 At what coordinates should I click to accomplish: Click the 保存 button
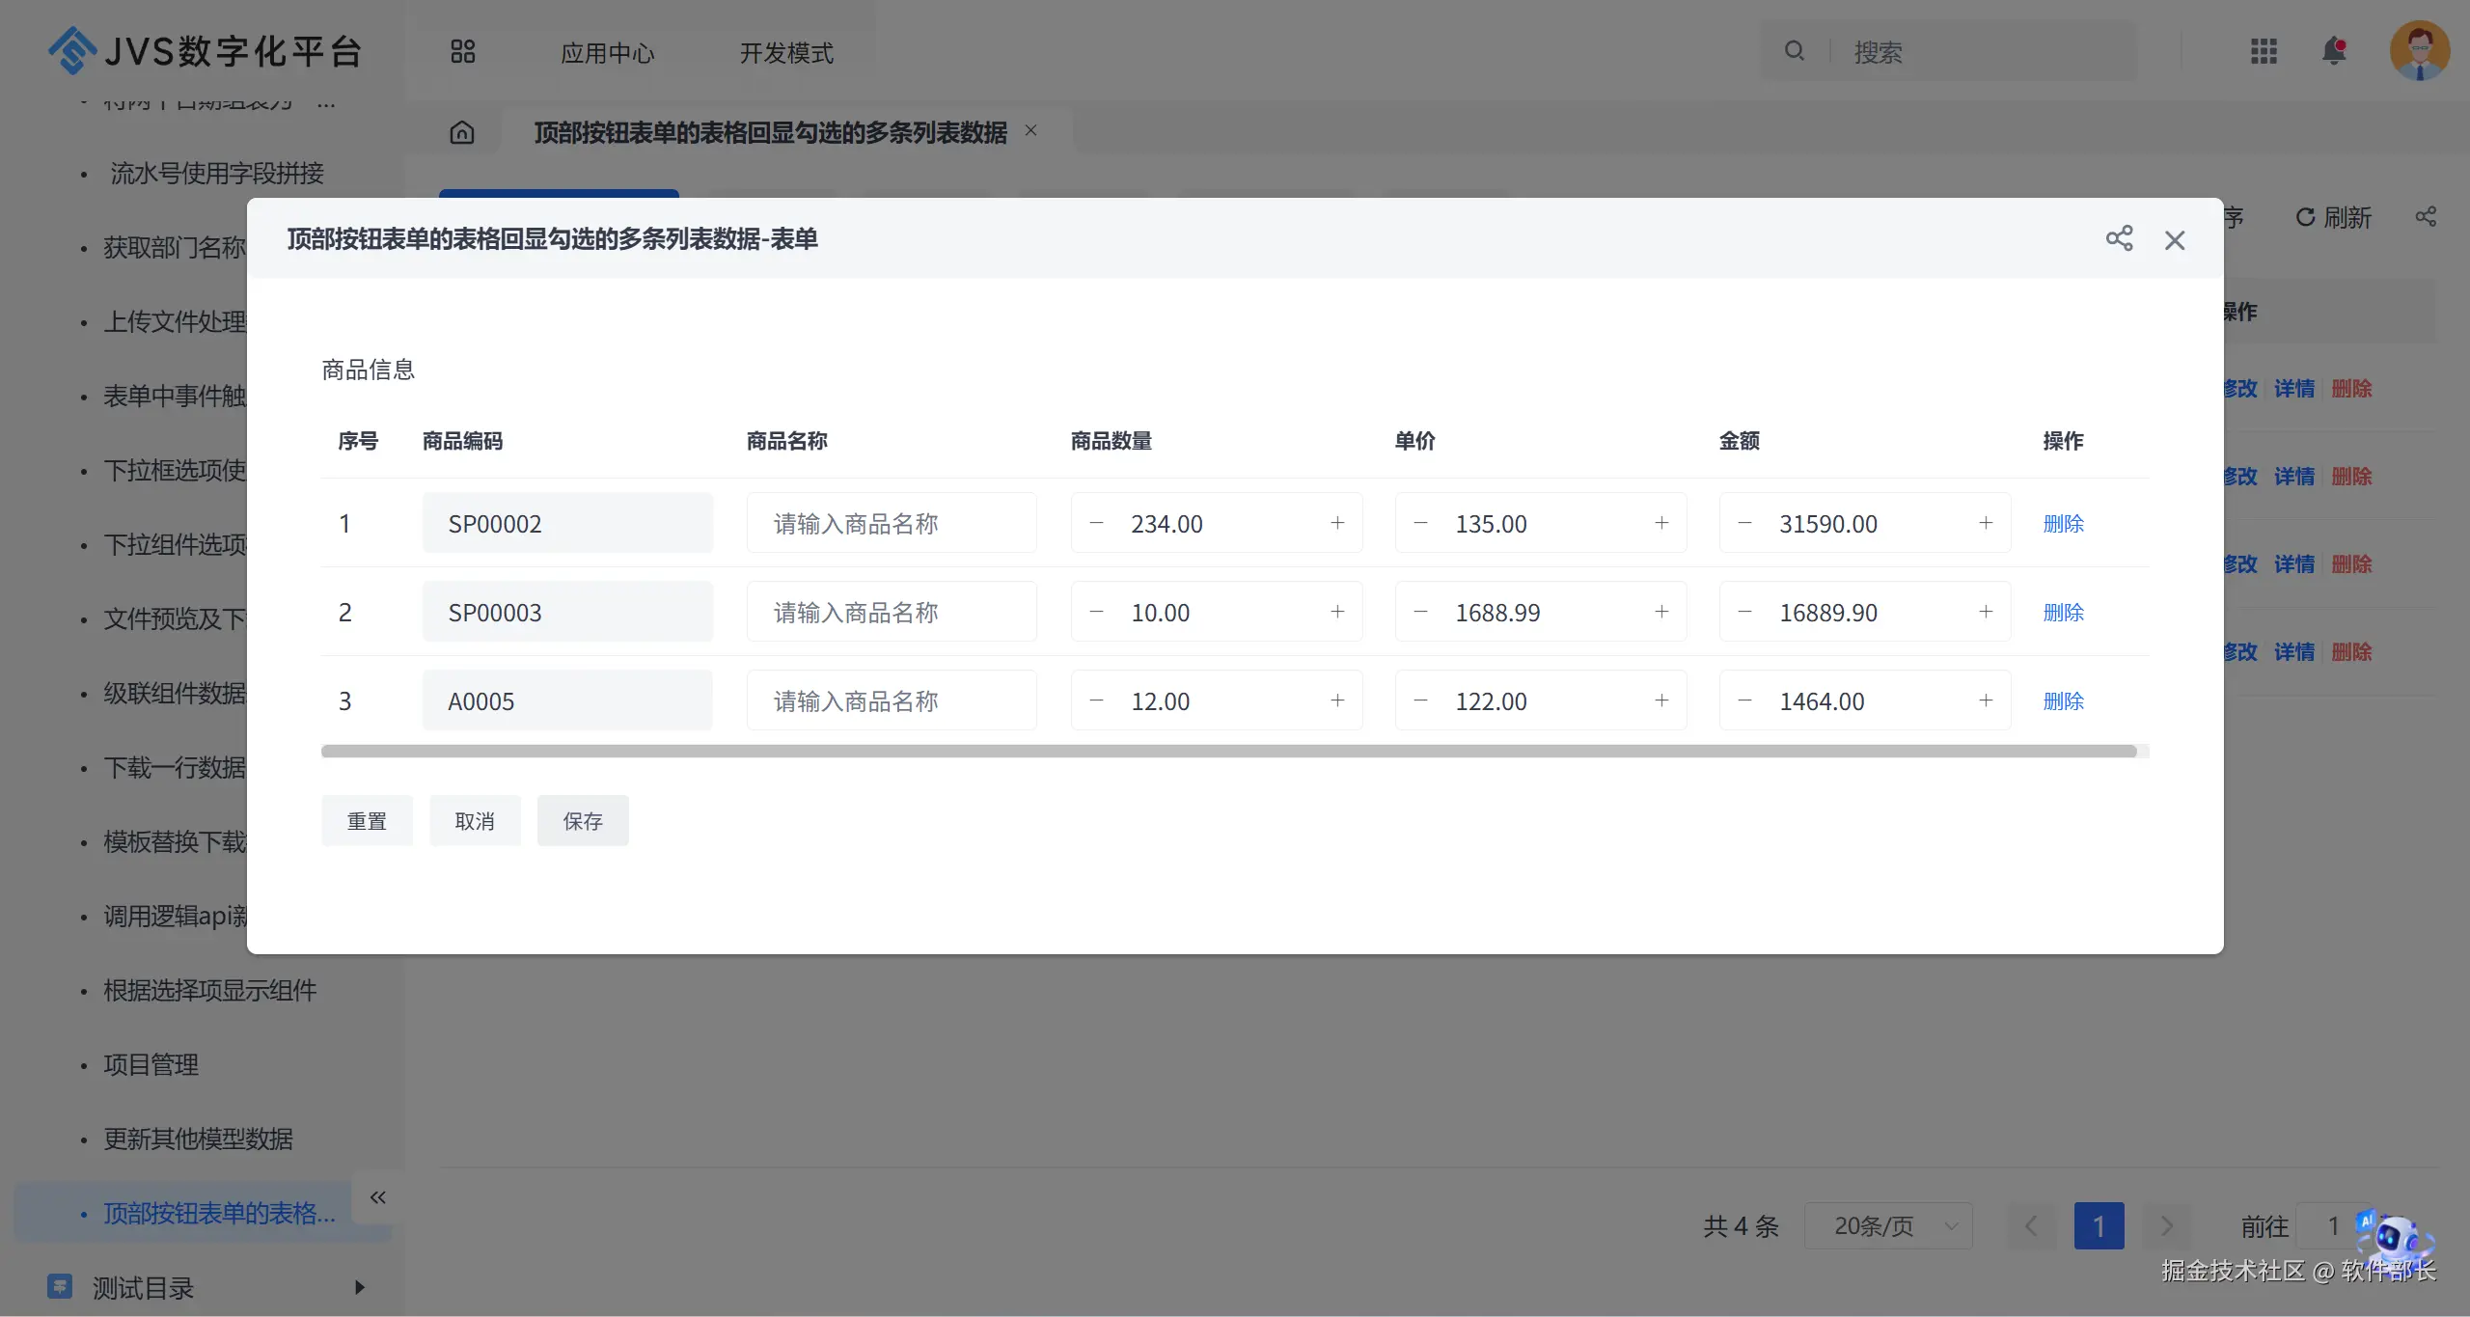[582, 821]
